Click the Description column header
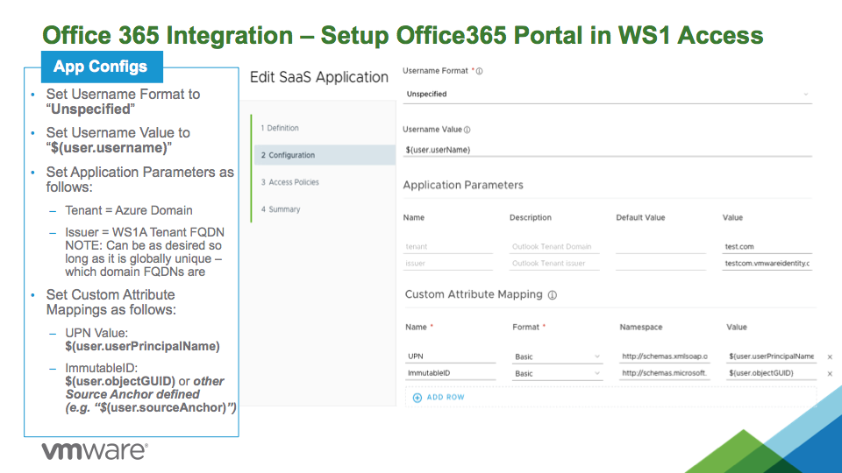This screenshot has width=842, height=473. pyautogui.click(x=530, y=218)
